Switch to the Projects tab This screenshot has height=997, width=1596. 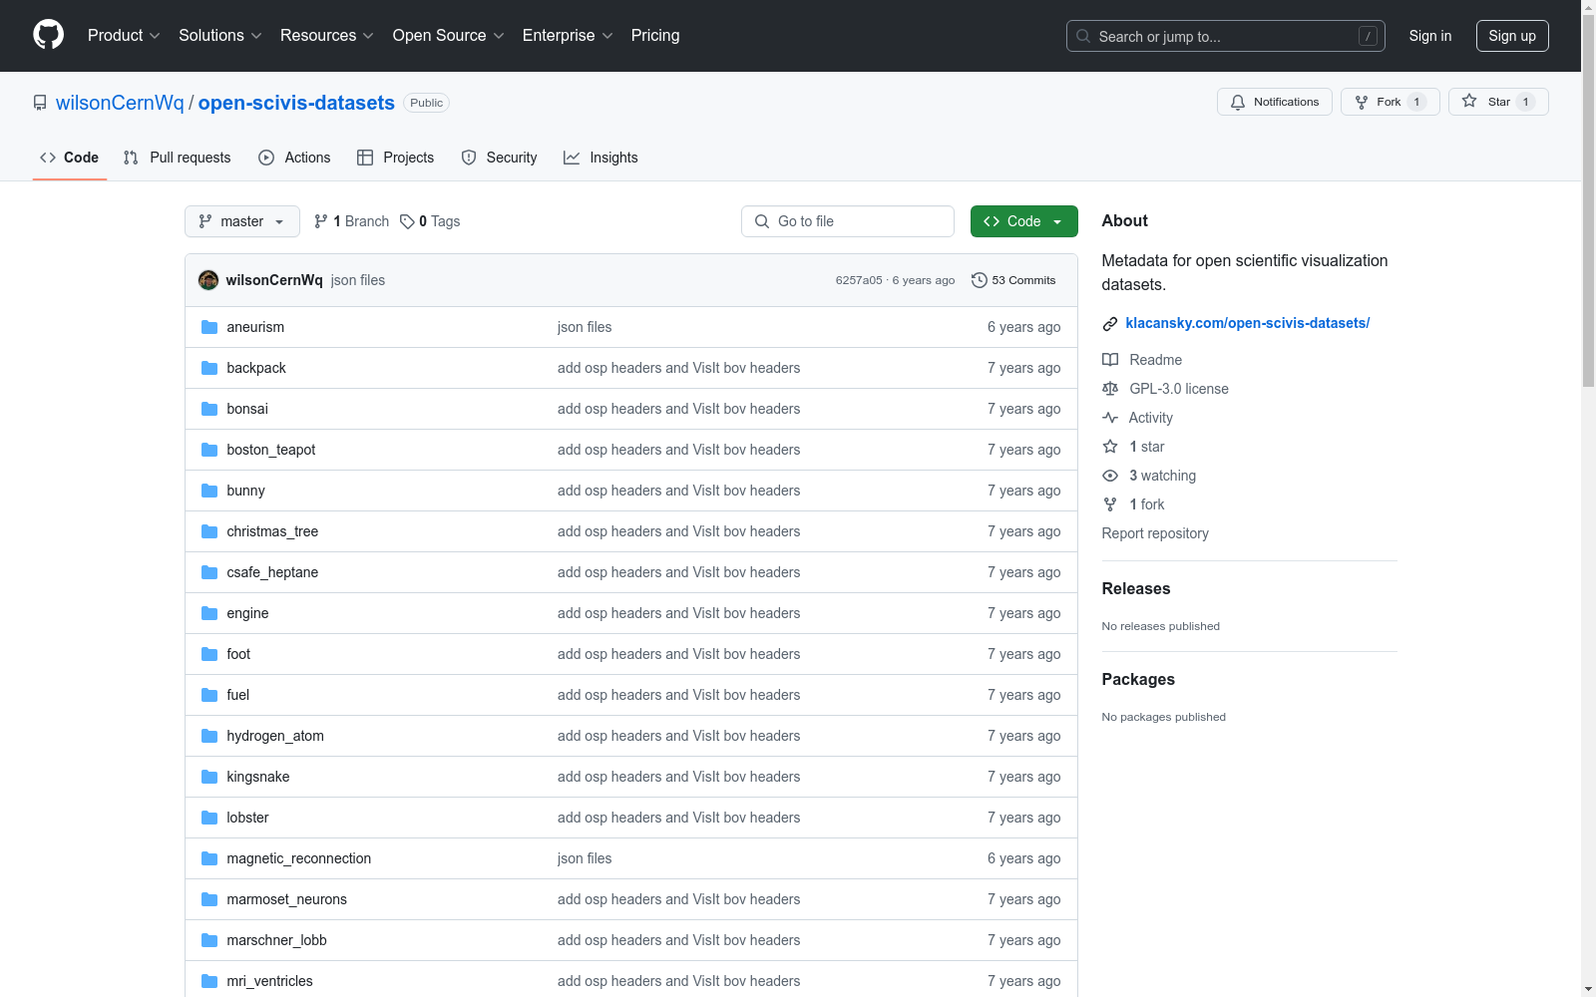(x=396, y=158)
